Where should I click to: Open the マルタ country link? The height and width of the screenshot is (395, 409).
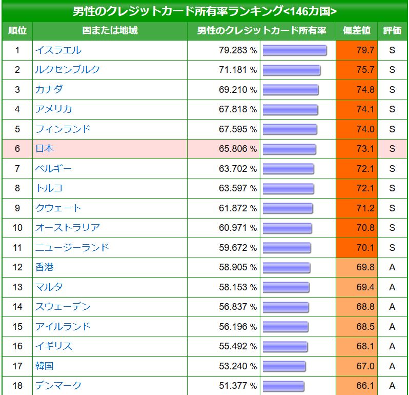49,287
